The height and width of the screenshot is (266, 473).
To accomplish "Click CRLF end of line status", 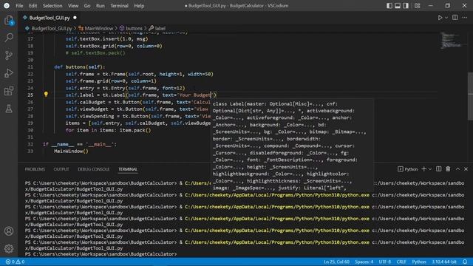I will pos(401,262).
